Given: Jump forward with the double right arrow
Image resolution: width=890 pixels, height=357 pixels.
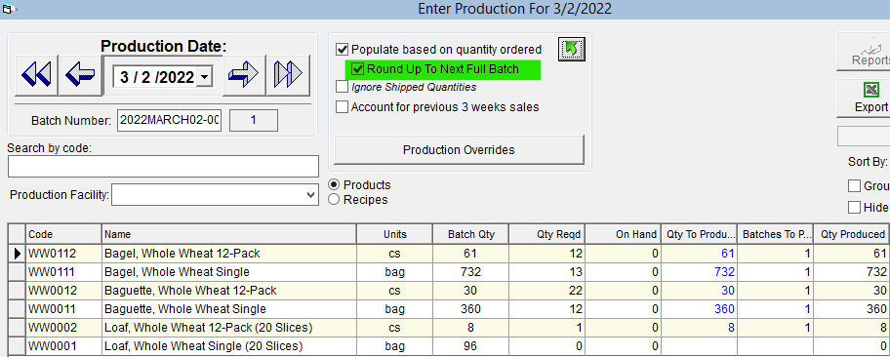Looking at the screenshot, I should tap(288, 75).
